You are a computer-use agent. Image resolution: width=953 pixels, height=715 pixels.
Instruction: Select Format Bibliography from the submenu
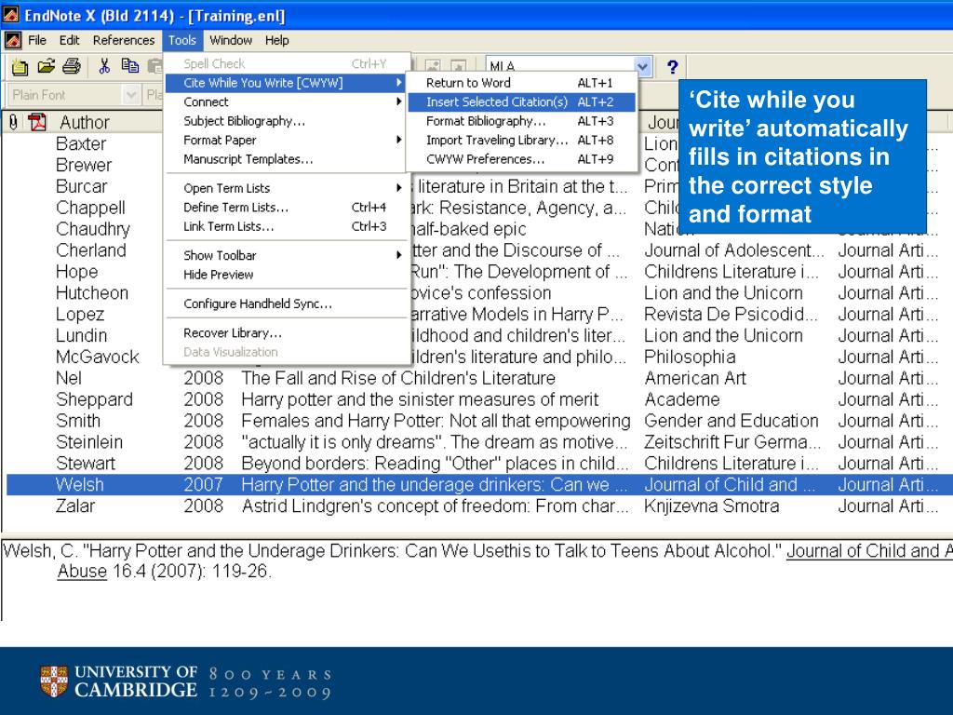coord(521,121)
